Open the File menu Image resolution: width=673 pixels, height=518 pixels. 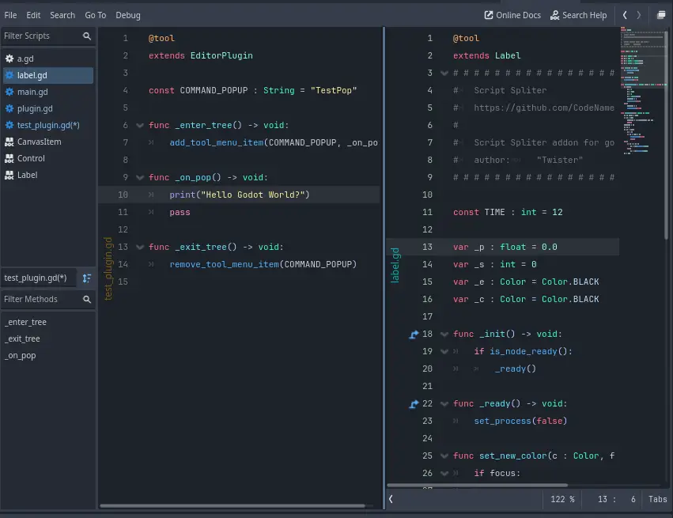click(11, 15)
